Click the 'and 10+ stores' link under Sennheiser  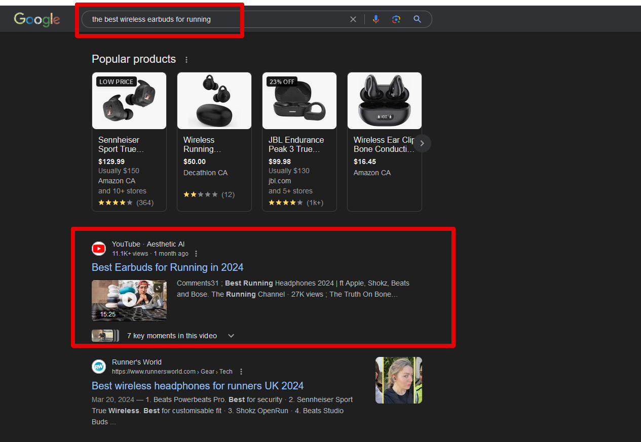(122, 191)
